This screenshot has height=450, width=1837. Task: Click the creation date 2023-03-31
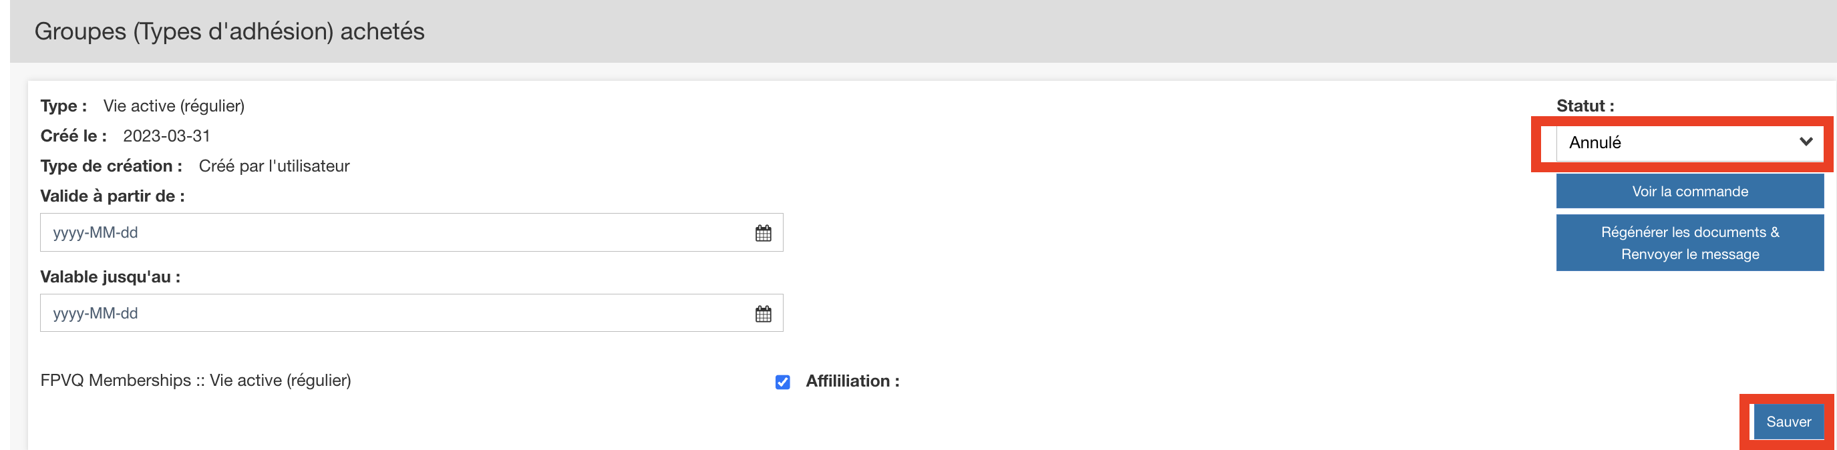click(x=166, y=136)
